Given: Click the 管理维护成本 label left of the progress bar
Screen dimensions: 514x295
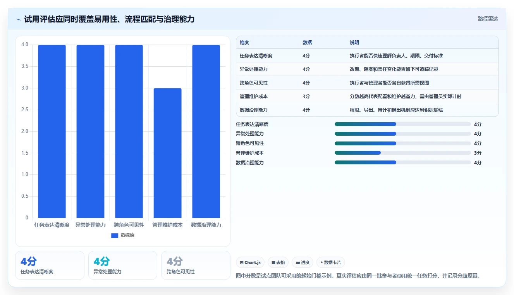Looking at the screenshot, I should point(250,153).
